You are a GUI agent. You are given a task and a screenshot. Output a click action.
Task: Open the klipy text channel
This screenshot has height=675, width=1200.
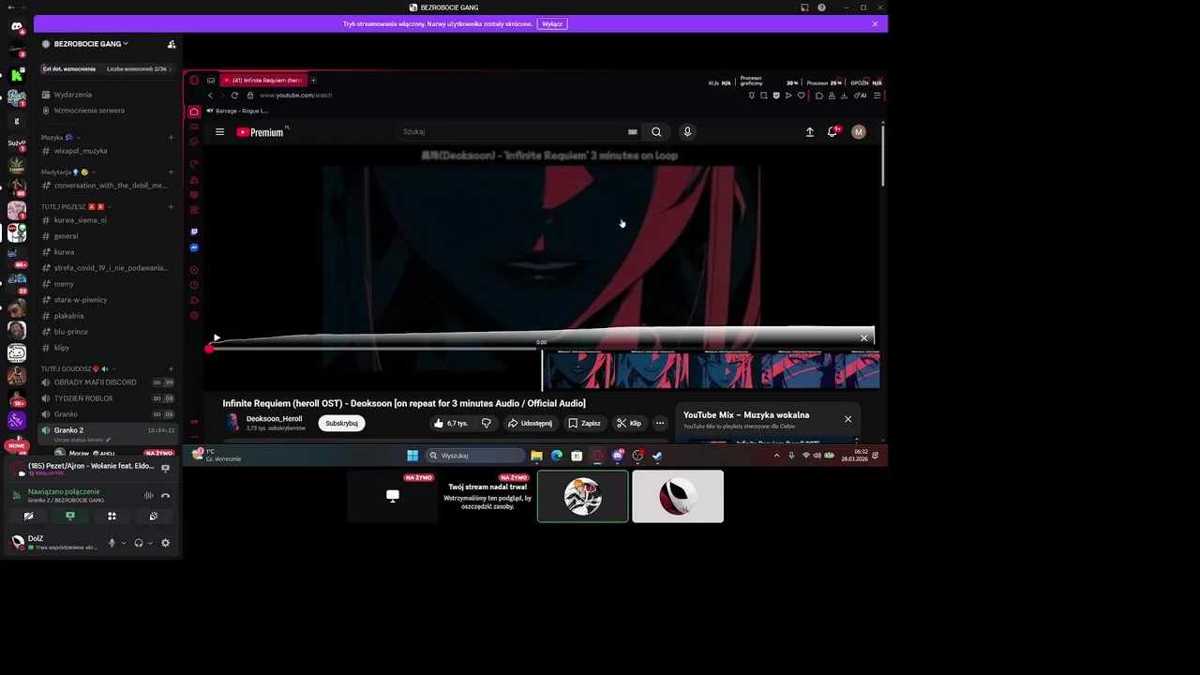pos(62,348)
